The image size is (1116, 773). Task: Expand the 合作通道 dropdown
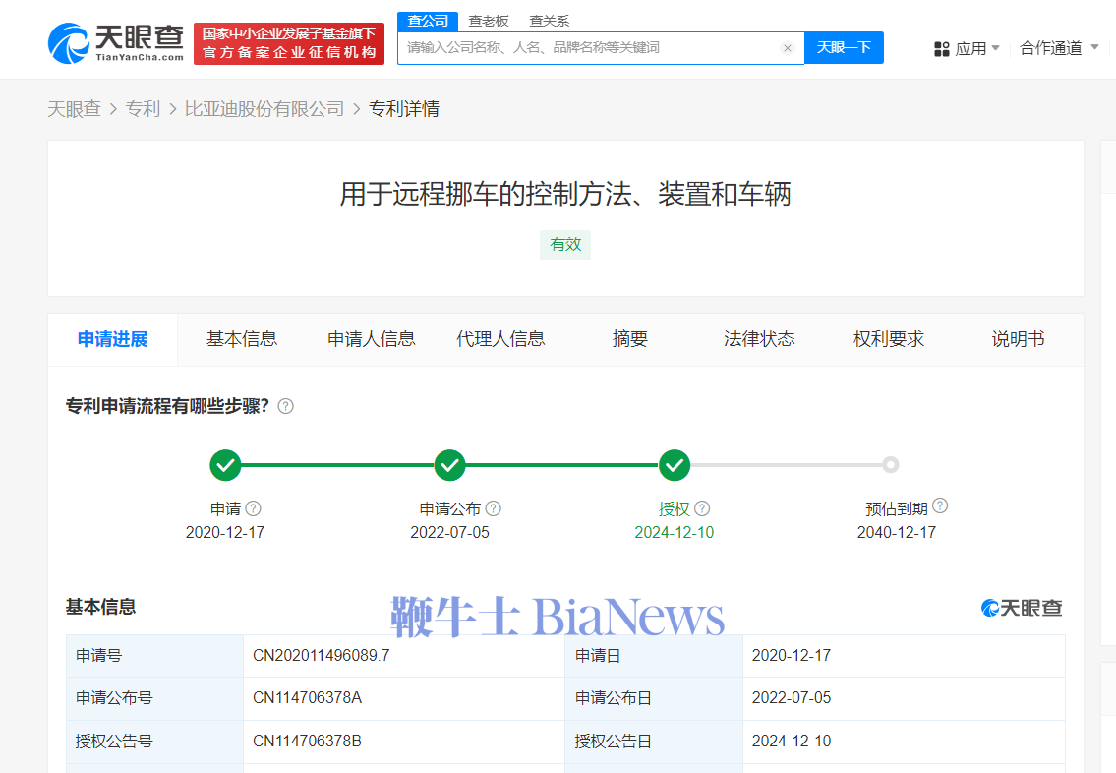(1059, 48)
